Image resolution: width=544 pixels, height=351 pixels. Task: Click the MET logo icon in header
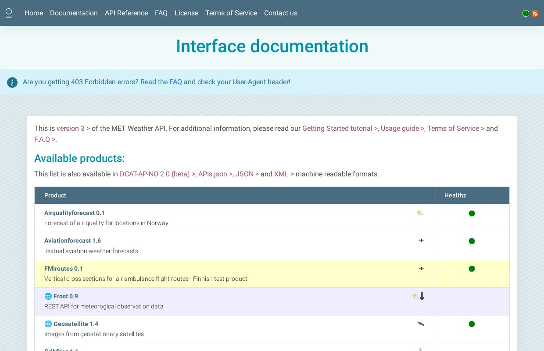tap(9, 13)
